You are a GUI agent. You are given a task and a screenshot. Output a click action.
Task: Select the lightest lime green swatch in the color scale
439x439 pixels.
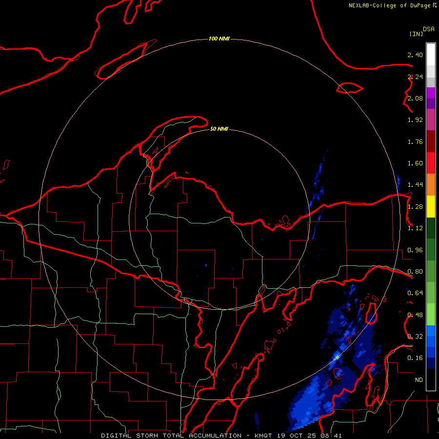click(x=431, y=315)
